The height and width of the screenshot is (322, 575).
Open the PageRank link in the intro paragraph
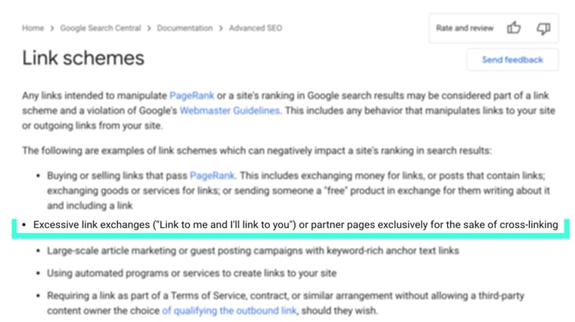tap(192, 96)
